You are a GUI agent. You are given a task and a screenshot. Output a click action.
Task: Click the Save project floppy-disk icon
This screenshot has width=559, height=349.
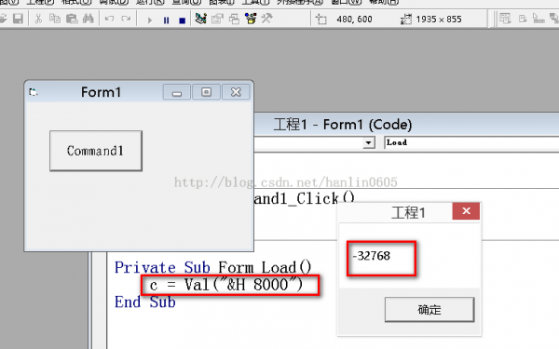pos(18,19)
